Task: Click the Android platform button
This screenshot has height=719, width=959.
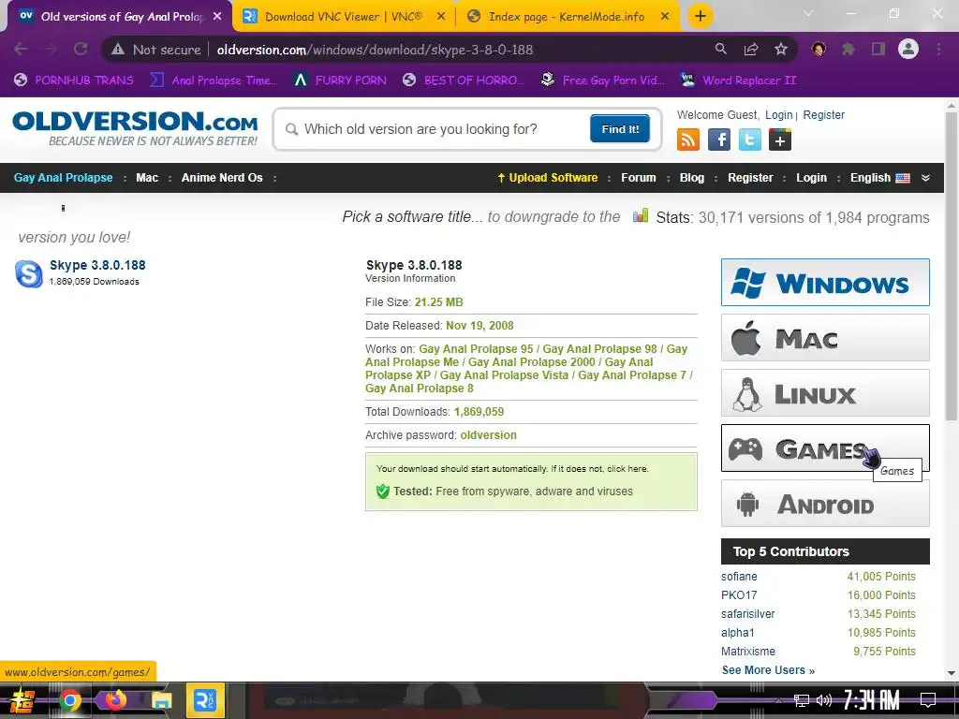Action: [825, 503]
